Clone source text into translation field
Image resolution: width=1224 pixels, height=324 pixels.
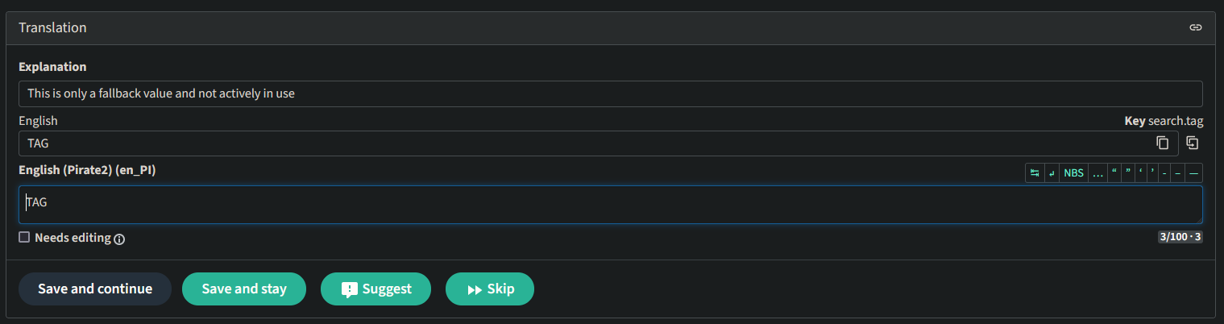pyautogui.click(x=1193, y=143)
